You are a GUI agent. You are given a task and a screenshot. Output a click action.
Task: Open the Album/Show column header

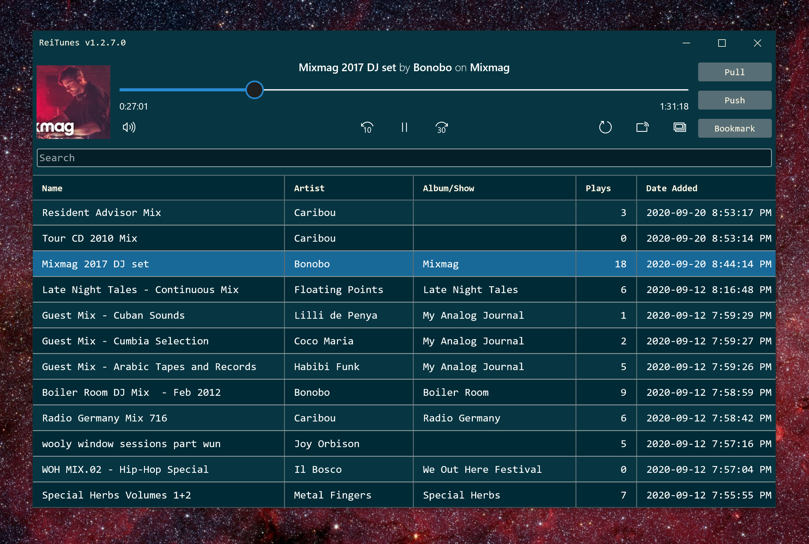pyautogui.click(x=448, y=188)
